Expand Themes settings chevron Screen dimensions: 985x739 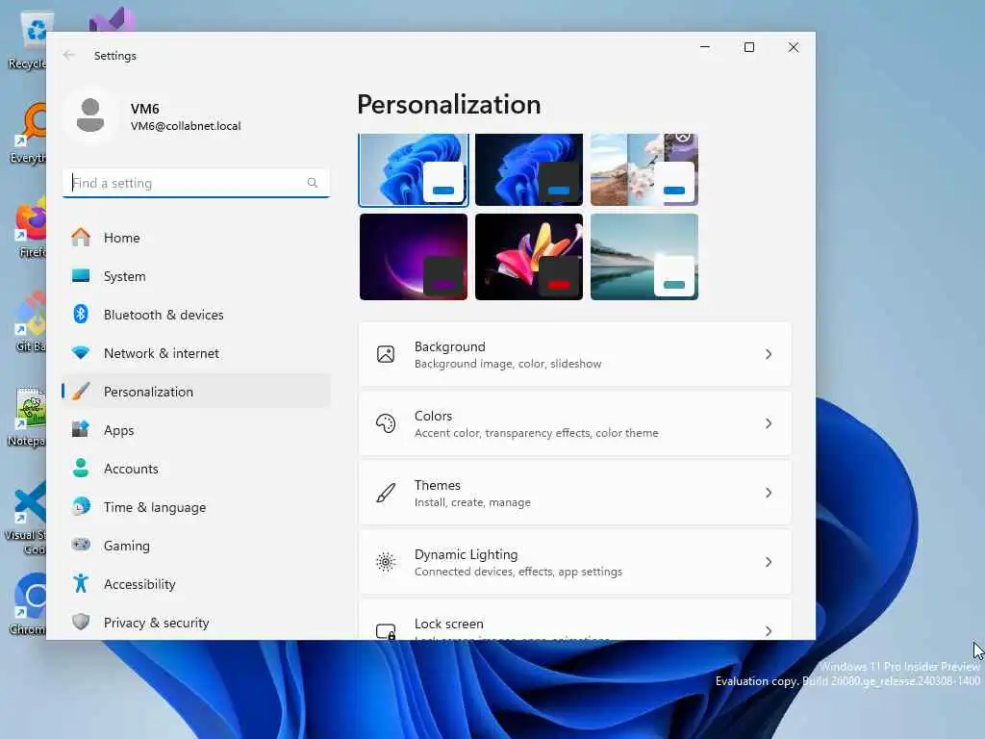(769, 493)
